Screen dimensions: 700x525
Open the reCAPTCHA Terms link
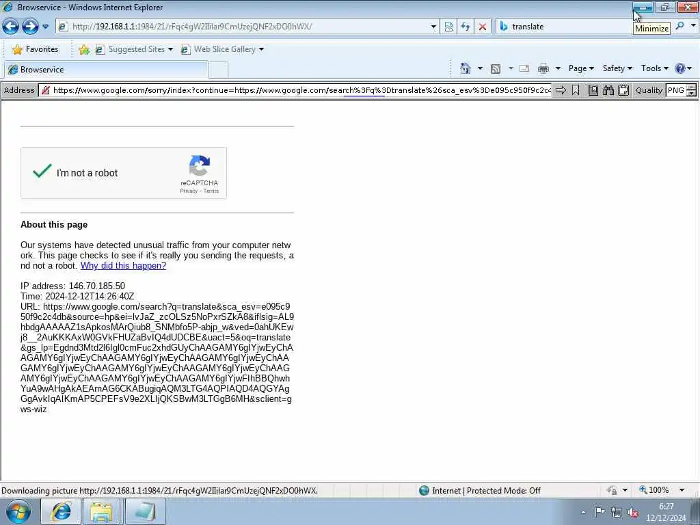(x=211, y=191)
